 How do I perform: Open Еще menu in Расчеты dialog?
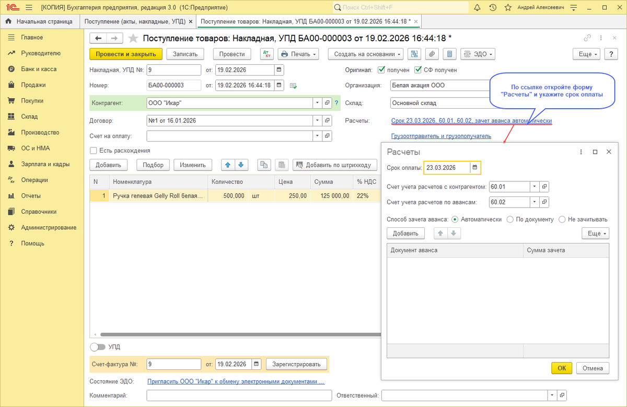(x=596, y=234)
